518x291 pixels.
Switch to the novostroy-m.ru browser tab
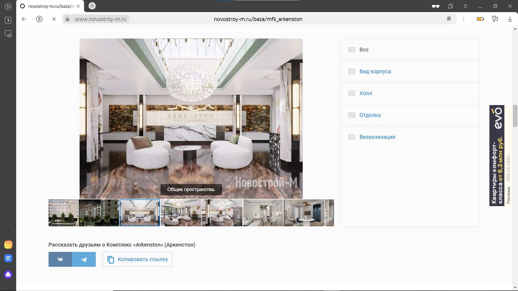[50, 6]
